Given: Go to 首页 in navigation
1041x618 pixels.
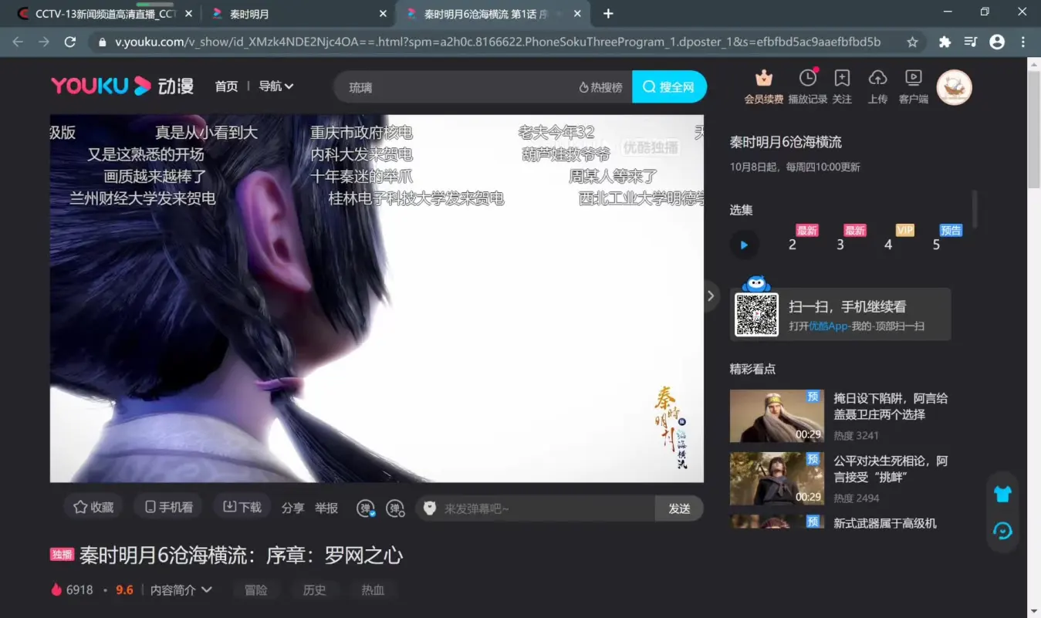Looking at the screenshot, I should click(226, 86).
